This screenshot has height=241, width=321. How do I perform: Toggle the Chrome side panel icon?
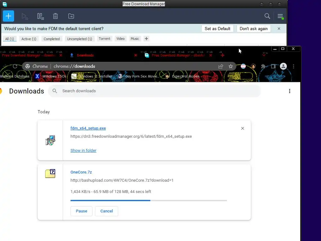pos(273,66)
